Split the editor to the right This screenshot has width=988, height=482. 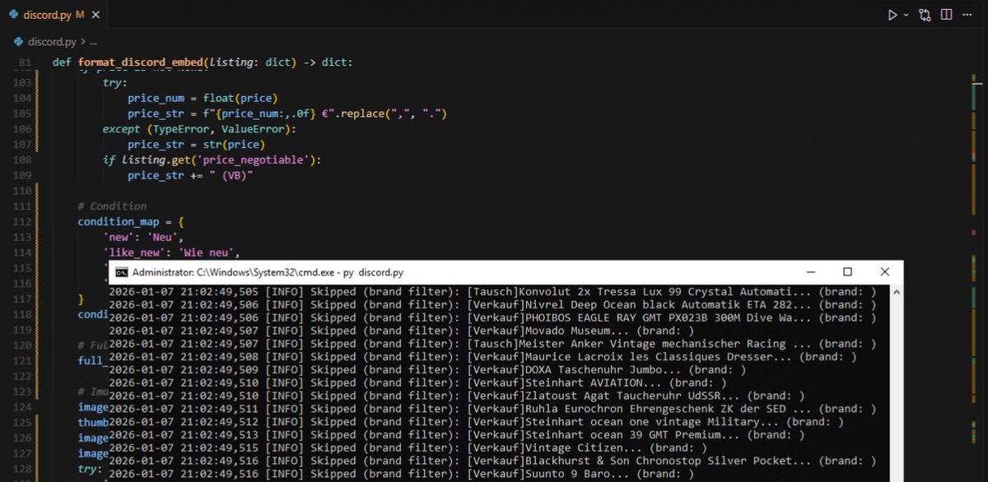[x=947, y=15]
